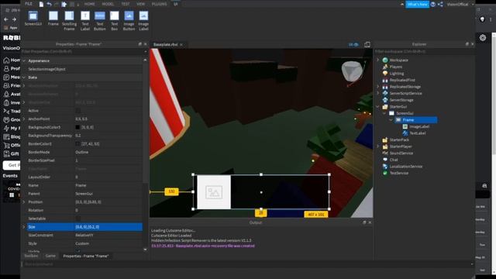Click the BackgroundTransparency value 0.2
This screenshot has height=279, width=496.
(x=108, y=136)
